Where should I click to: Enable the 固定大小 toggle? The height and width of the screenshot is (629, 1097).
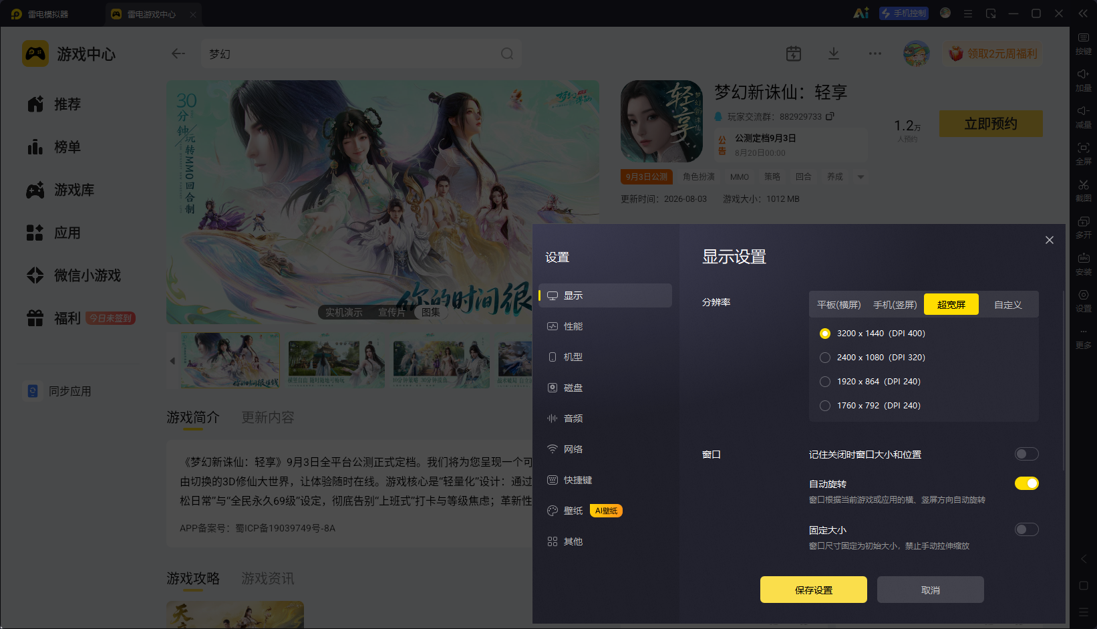tap(1027, 529)
